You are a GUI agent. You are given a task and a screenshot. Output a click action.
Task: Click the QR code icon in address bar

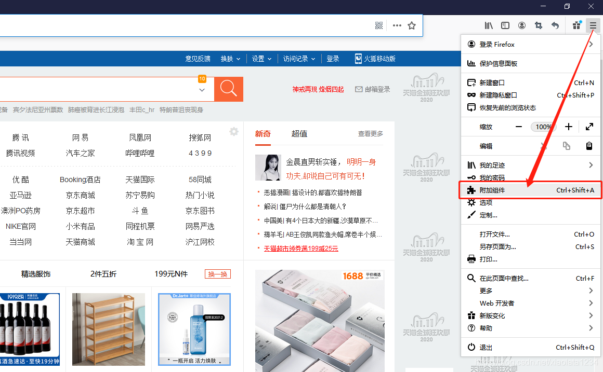[x=379, y=26]
